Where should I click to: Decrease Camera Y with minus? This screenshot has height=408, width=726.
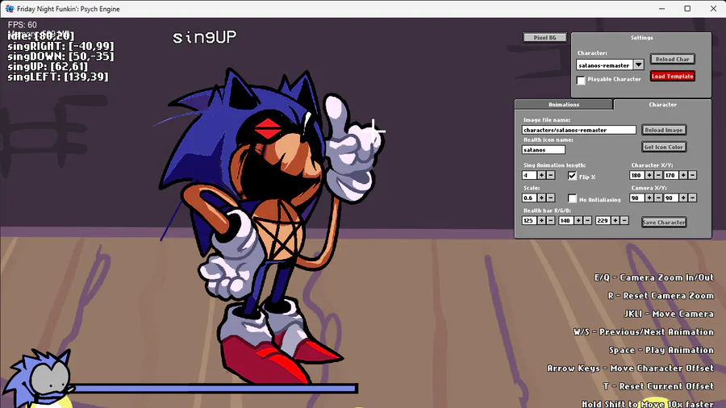pos(692,198)
